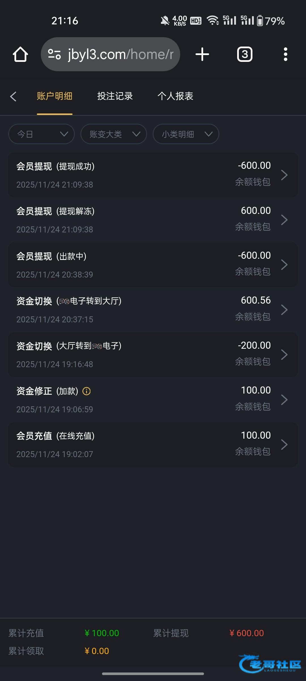Open a new browser tab with plus icon
This screenshot has width=306, height=681.
pos(202,54)
